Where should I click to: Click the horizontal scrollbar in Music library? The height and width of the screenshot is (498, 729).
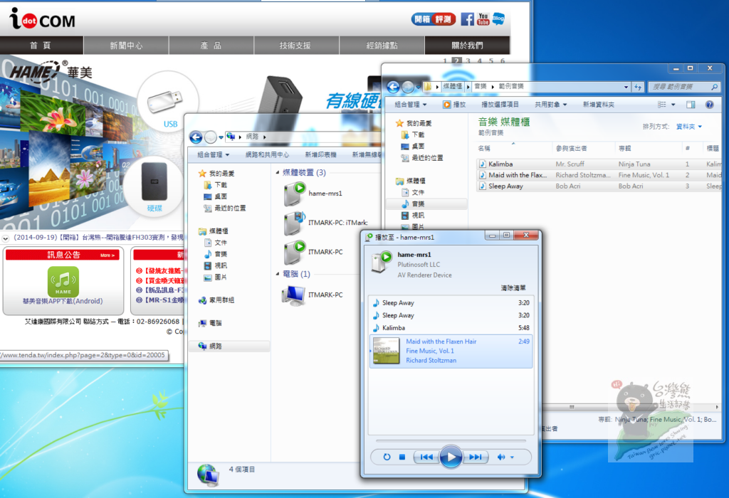573,407
